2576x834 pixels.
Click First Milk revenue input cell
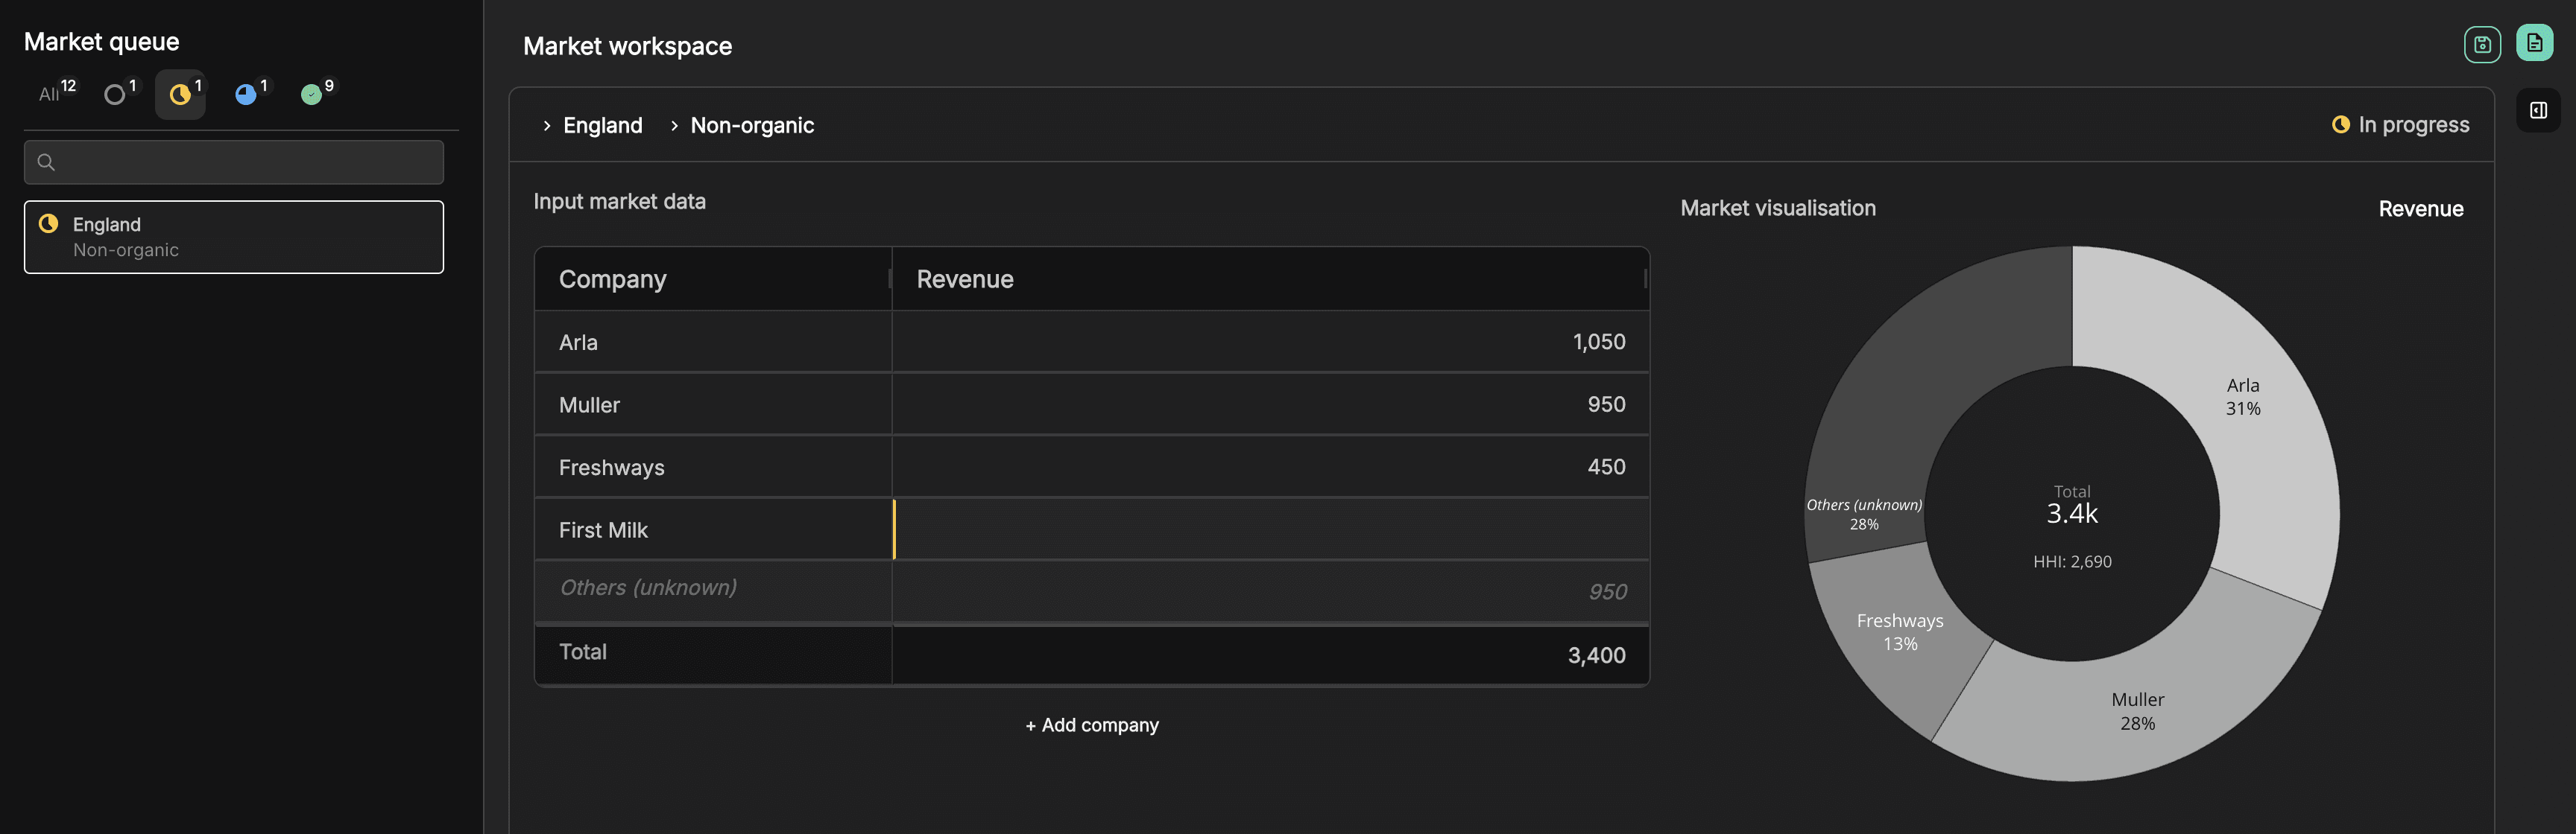[x=1270, y=529]
